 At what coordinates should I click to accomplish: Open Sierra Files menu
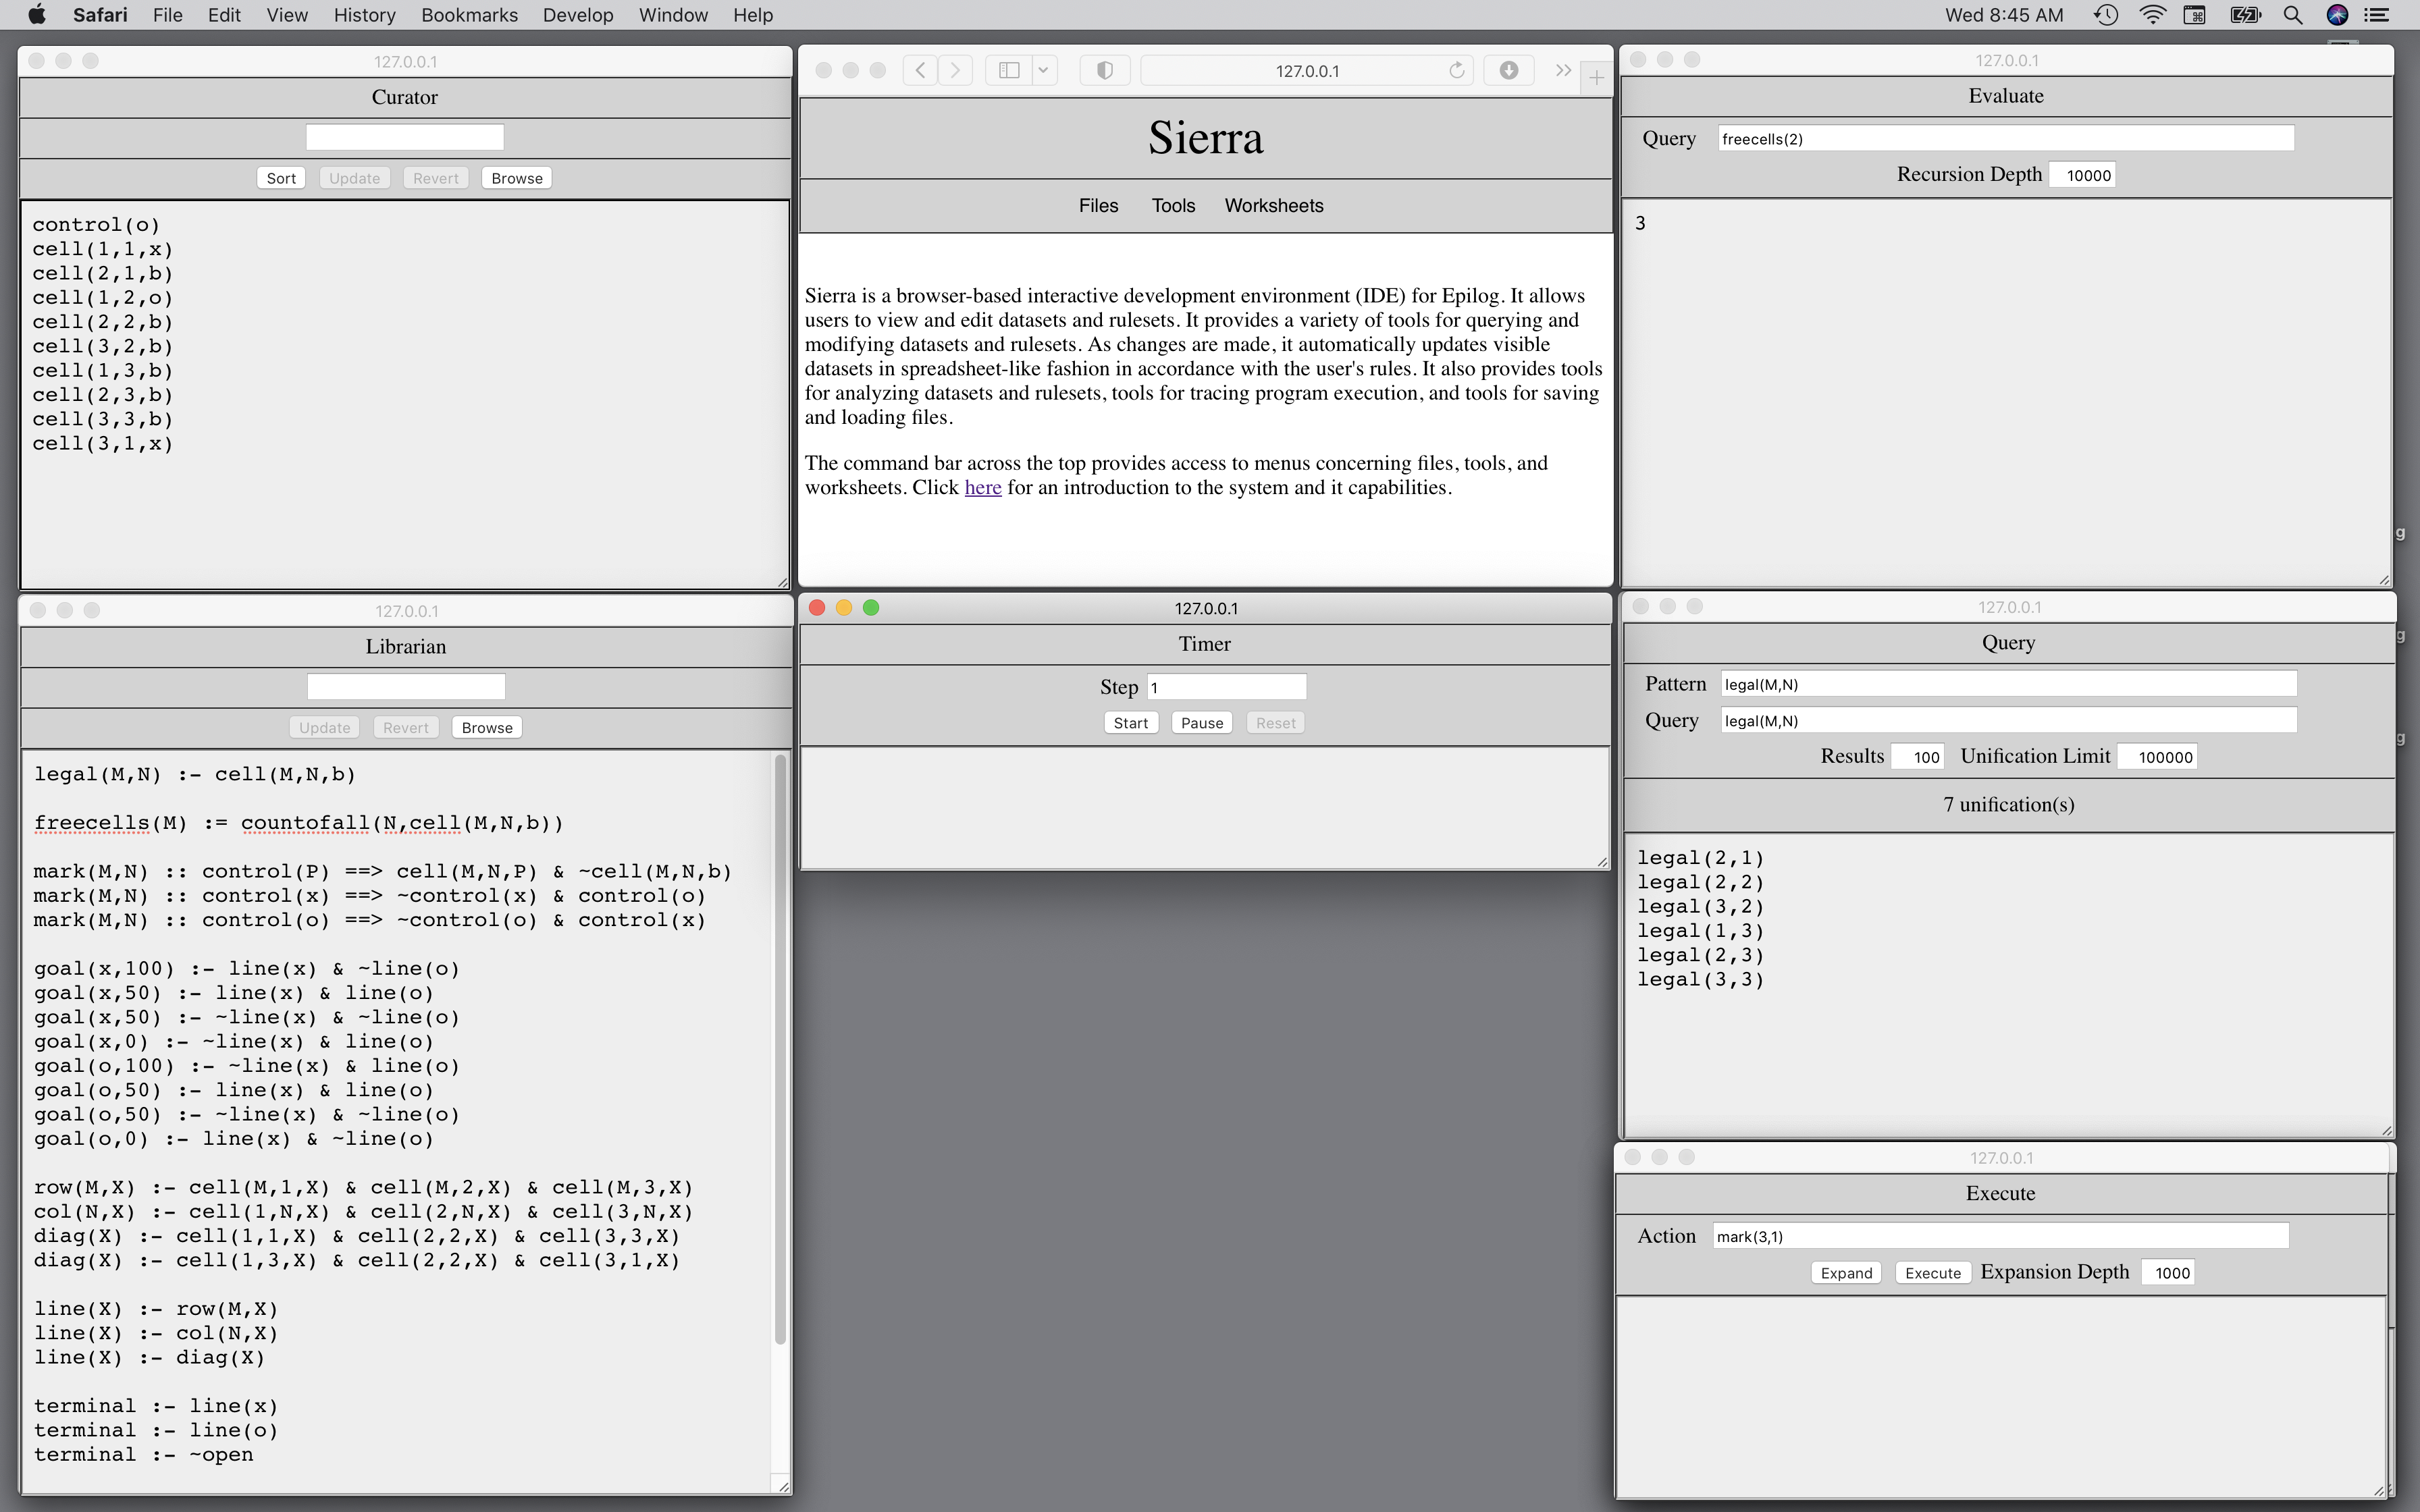point(1098,205)
